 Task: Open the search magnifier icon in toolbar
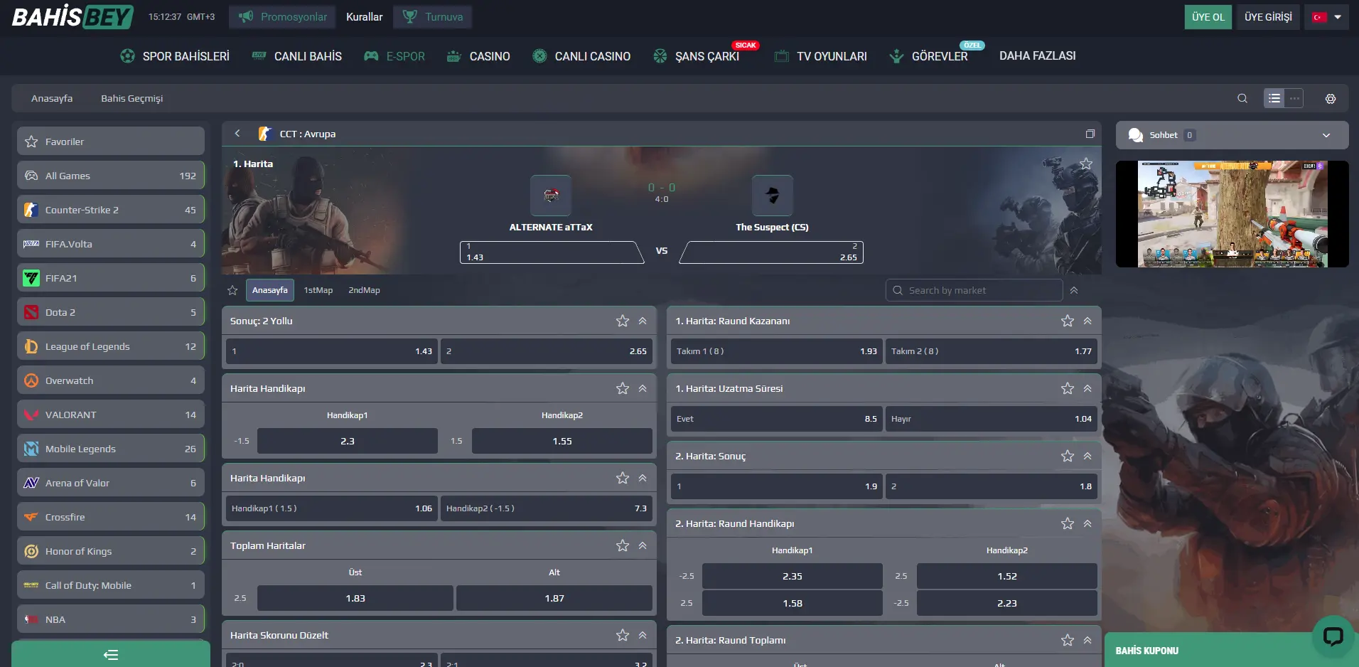tap(1242, 98)
